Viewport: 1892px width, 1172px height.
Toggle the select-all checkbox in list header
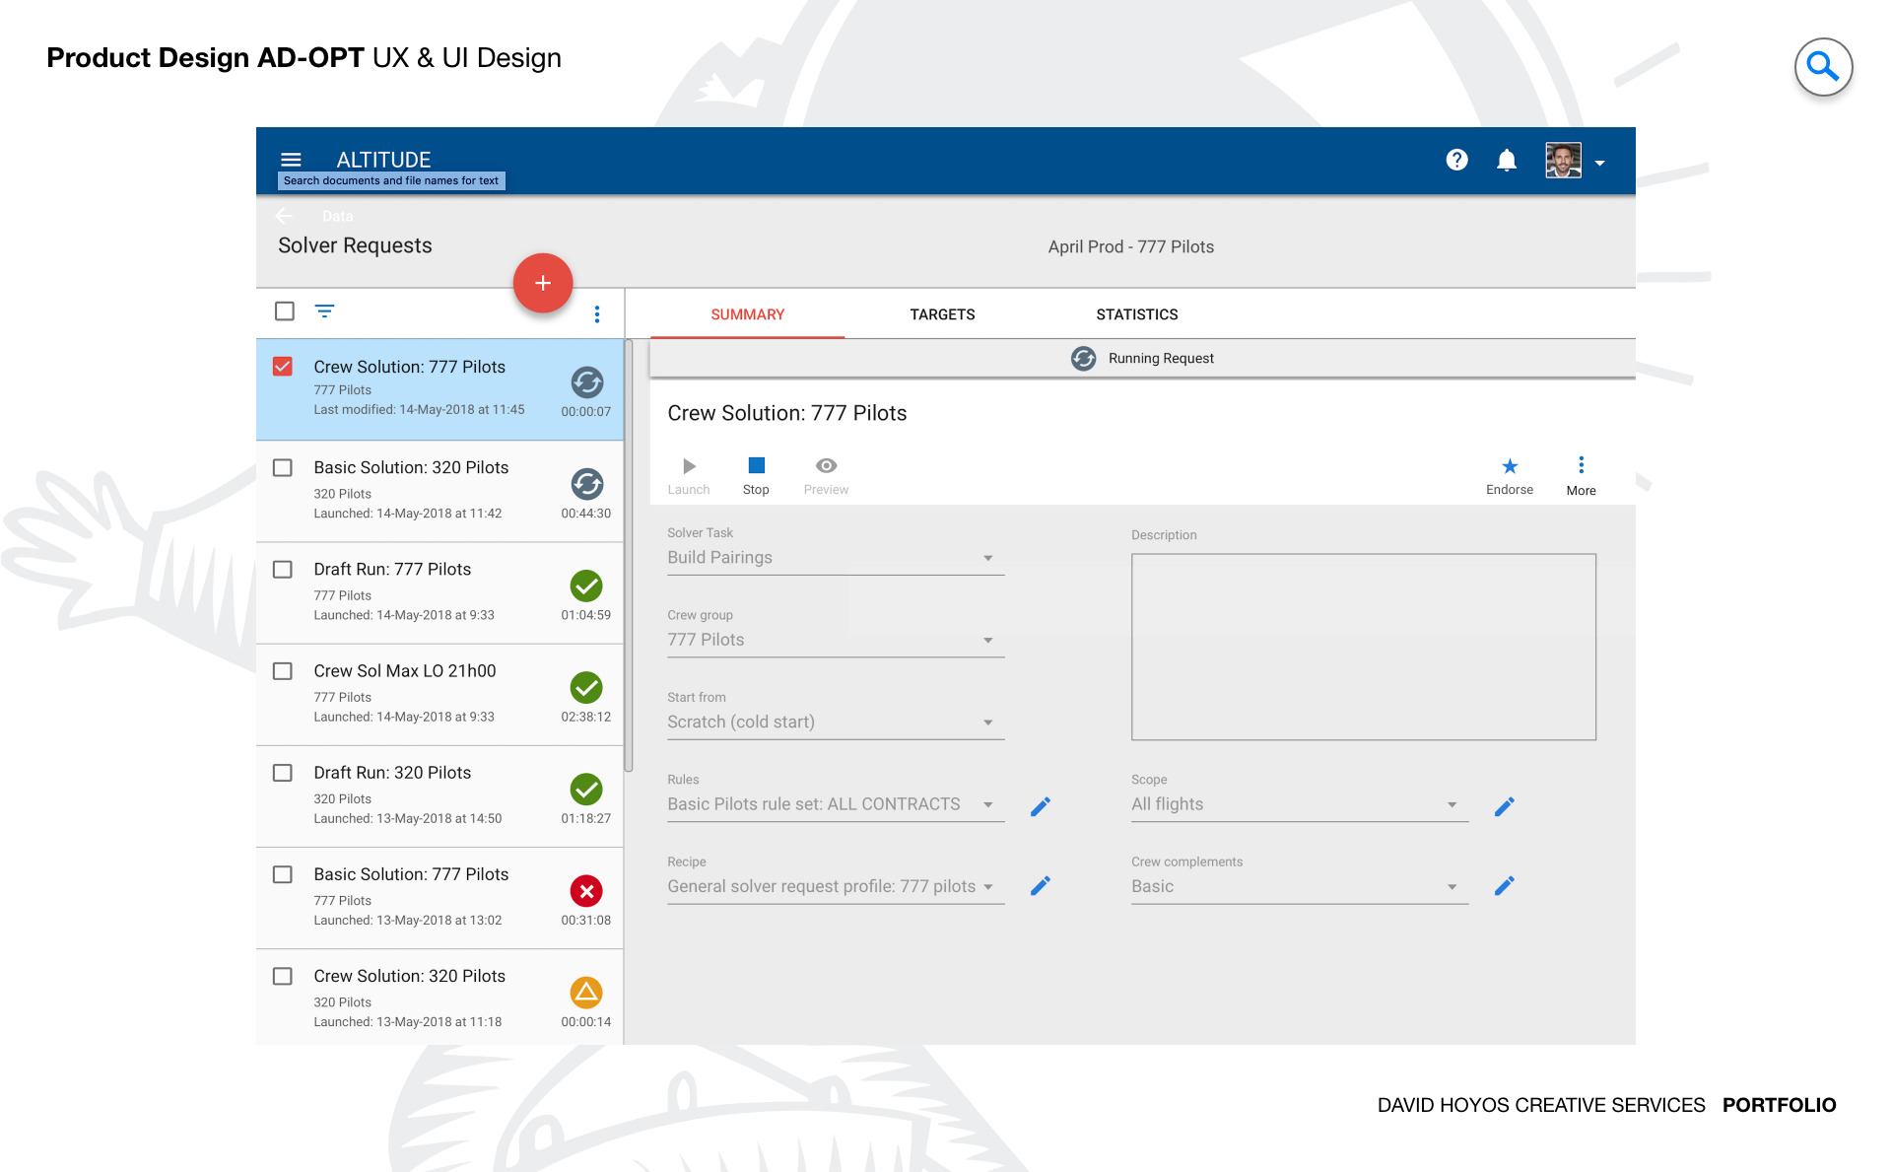click(x=284, y=311)
